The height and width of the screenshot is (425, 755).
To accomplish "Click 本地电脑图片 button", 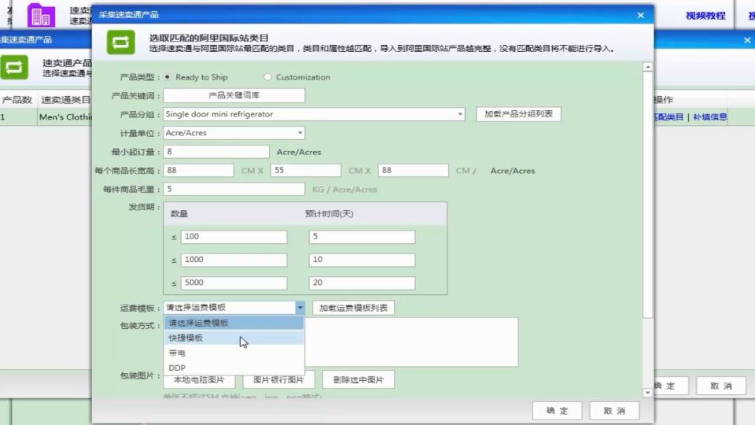I will [199, 380].
